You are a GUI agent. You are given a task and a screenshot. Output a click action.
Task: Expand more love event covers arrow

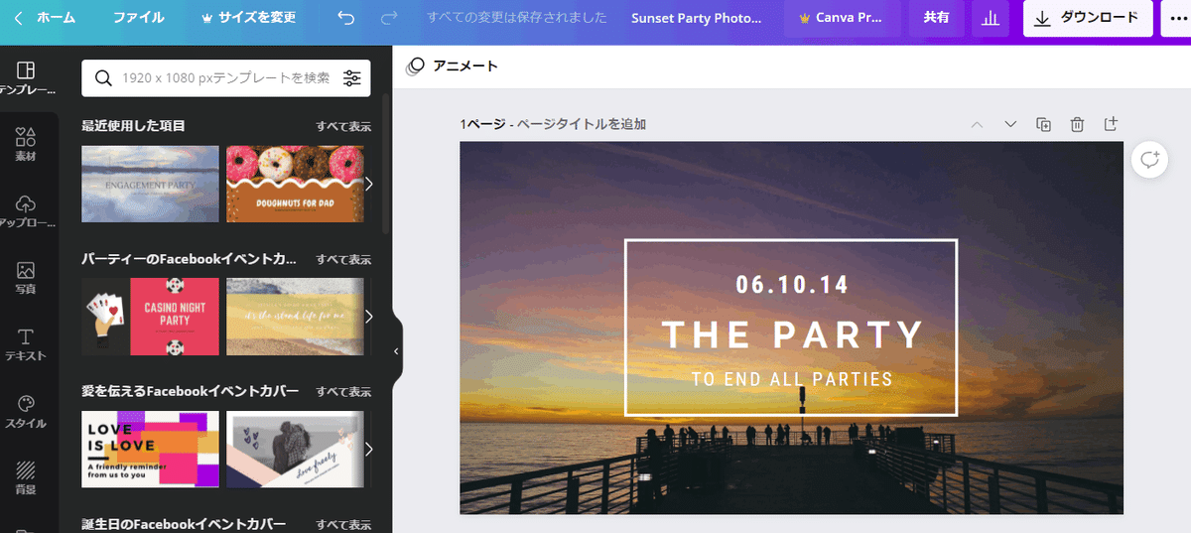[369, 450]
